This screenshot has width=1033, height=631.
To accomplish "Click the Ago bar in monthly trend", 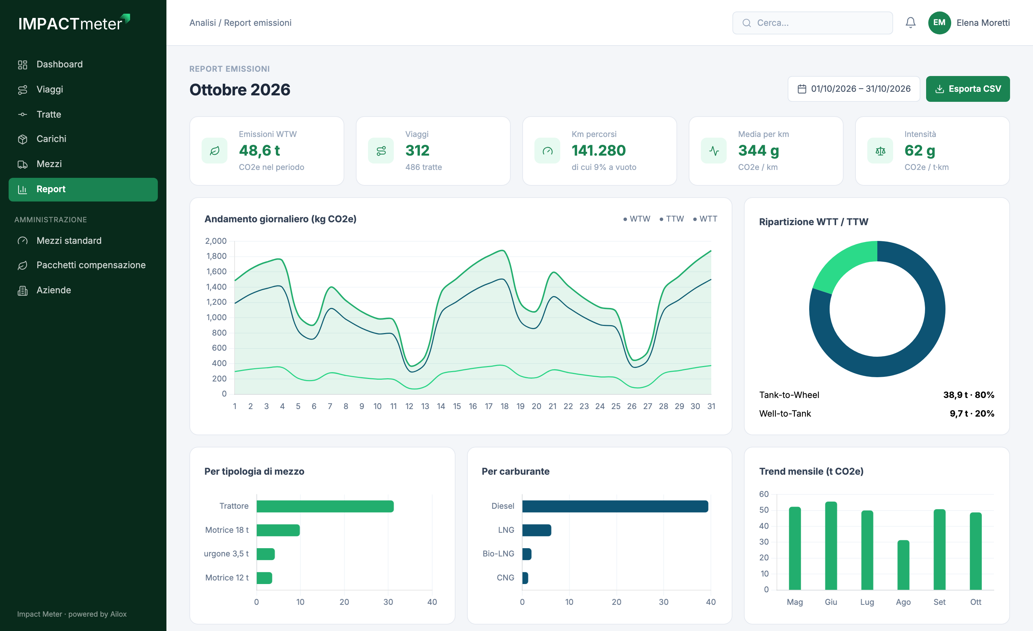I will (903, 565).
